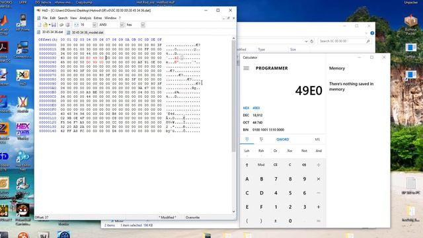Click the refresh icon in the Explorer address bar
Screen dimensions: 423x238
(x=312, y=41)
